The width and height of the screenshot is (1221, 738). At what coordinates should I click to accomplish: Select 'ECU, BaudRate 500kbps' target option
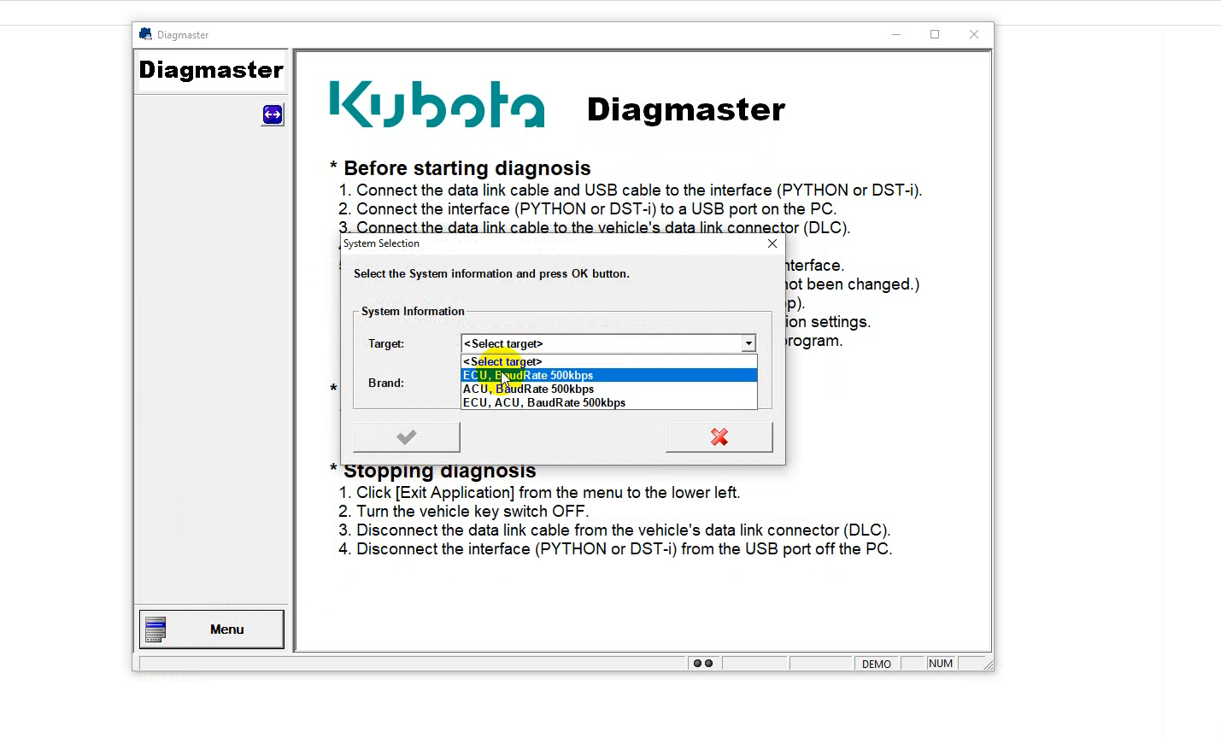[x=609, y=375]
